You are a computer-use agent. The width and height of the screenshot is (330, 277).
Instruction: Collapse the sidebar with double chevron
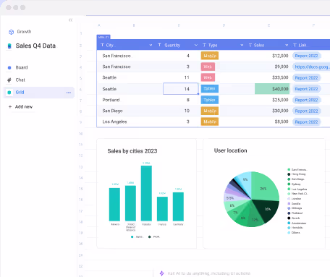coord(70,20)
